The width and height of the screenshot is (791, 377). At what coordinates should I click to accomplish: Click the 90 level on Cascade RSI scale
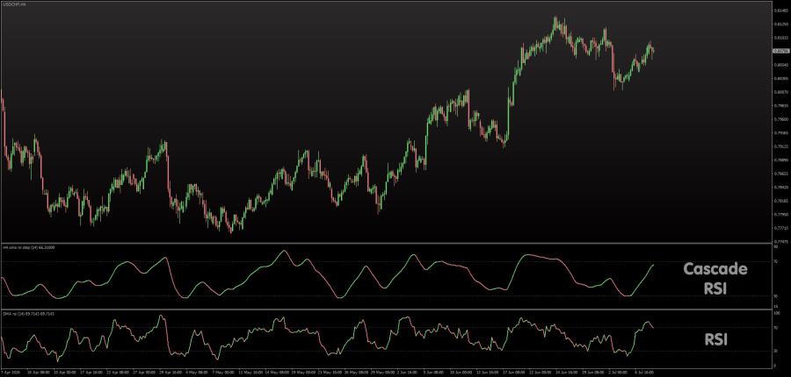[x=775, y=246]
